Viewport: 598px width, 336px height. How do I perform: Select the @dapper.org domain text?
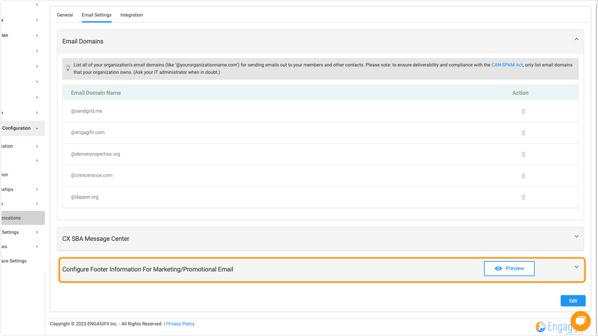(85, 197)
